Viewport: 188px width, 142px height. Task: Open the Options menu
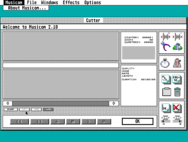click(93, 2)
